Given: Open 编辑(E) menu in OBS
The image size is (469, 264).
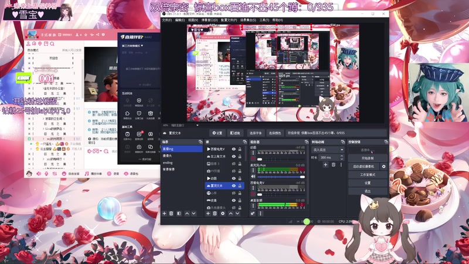Looking at the screenshot, I should coord(180,20).
